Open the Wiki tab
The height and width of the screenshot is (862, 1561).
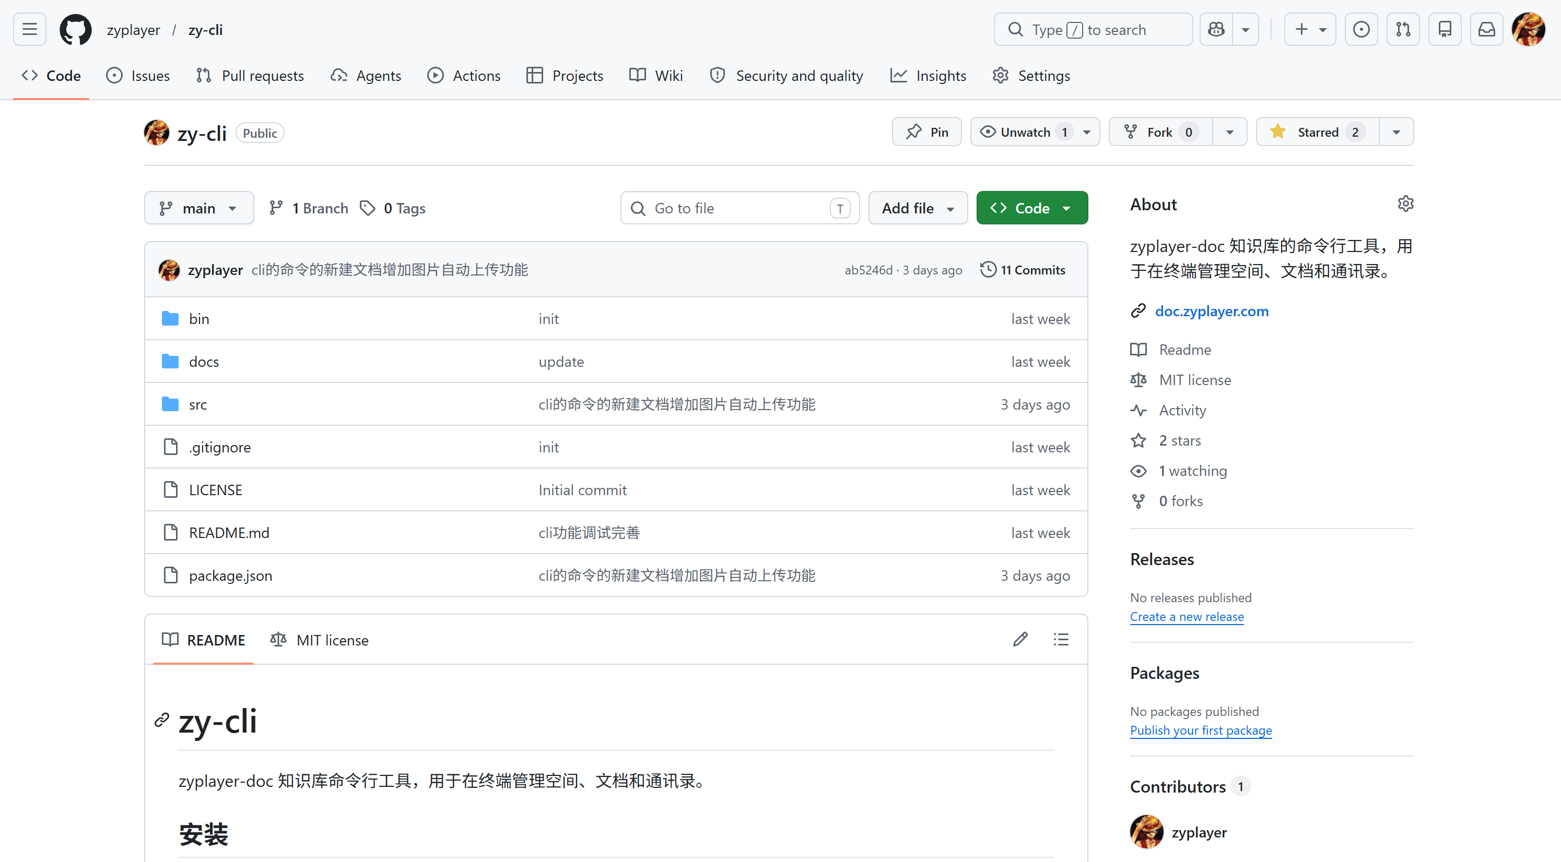656,76
